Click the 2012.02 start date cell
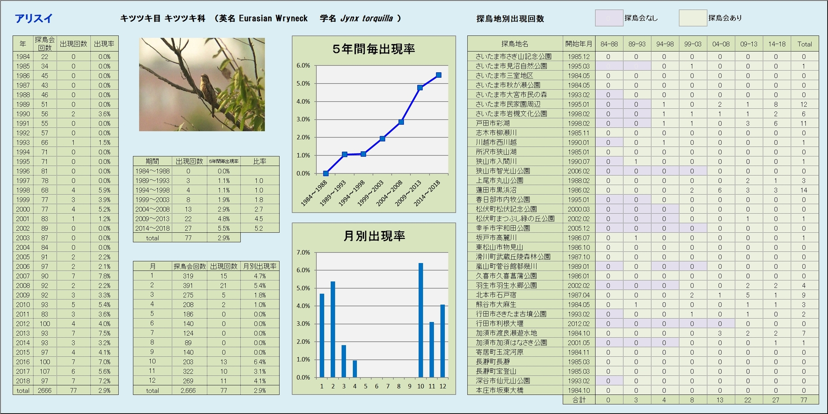 [579, 323]
